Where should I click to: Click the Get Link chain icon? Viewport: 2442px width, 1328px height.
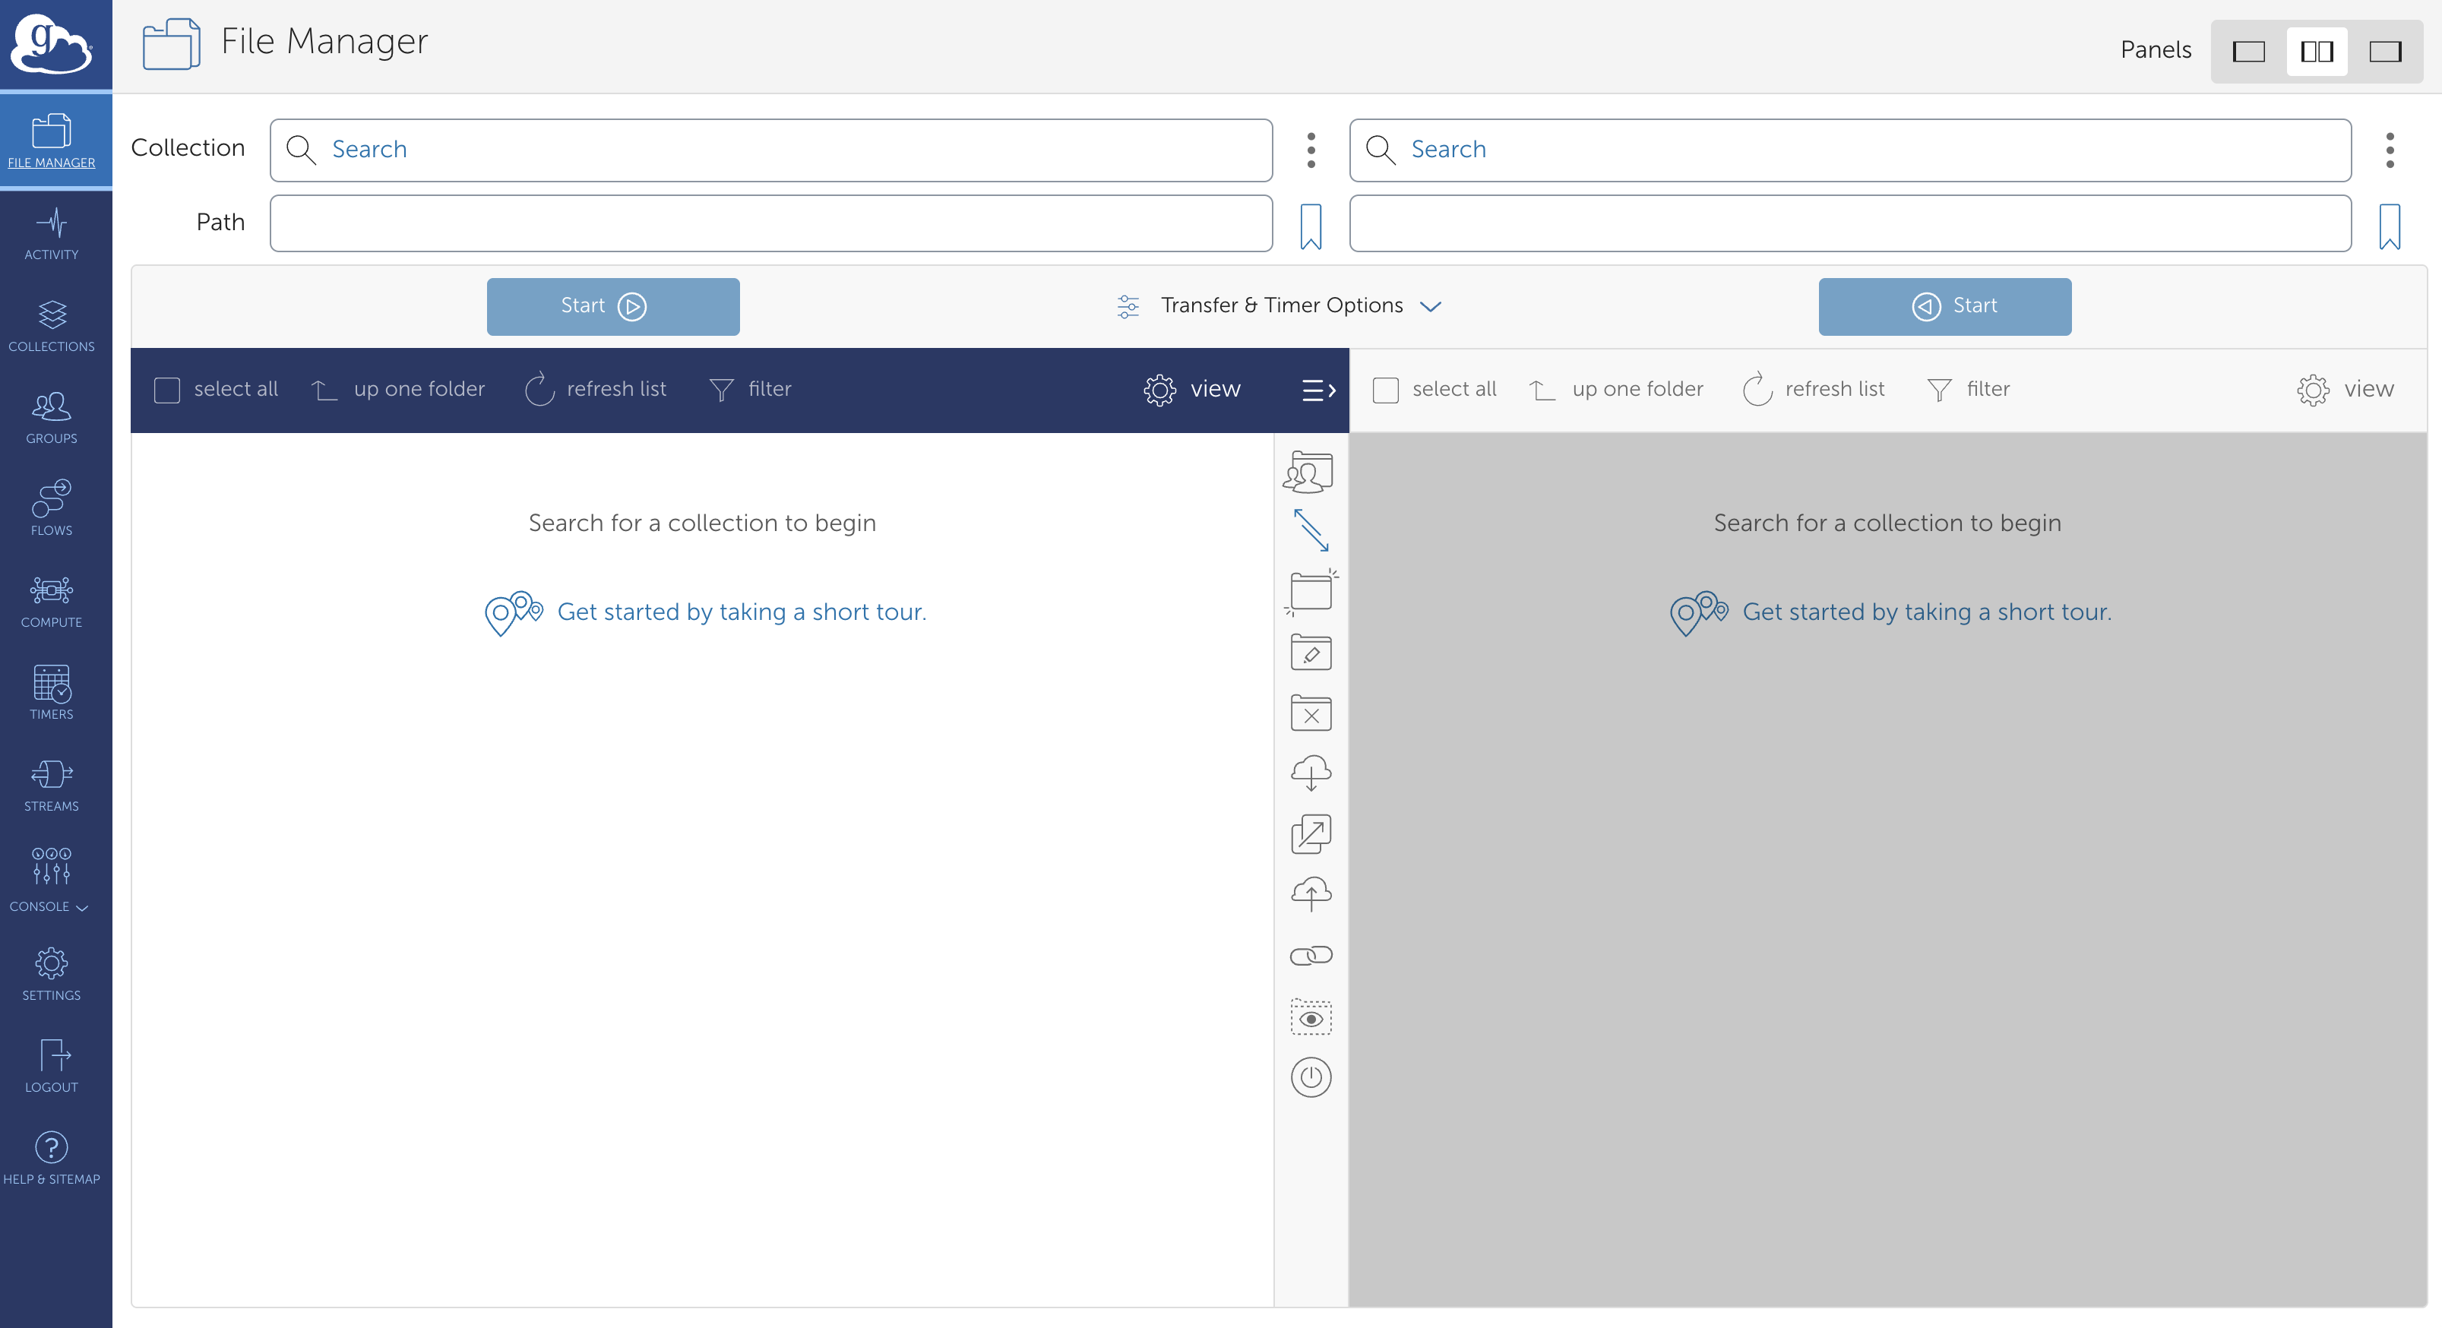1310,956
